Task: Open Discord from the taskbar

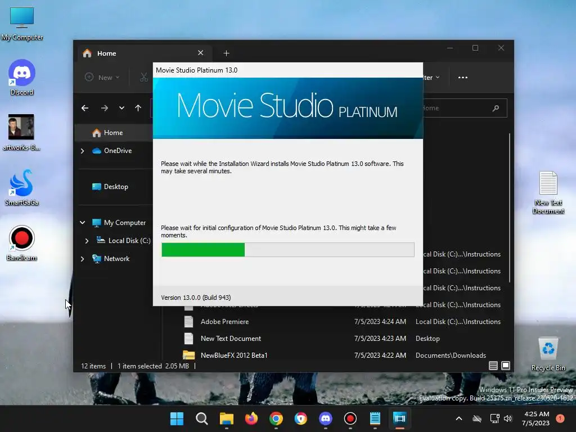Action: click(326, 418)
